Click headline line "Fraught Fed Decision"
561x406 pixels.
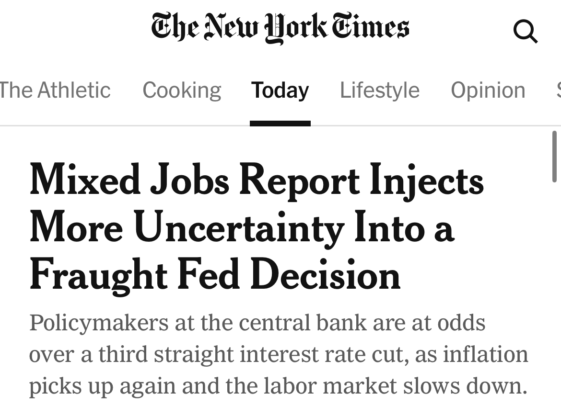click(215, 275)
